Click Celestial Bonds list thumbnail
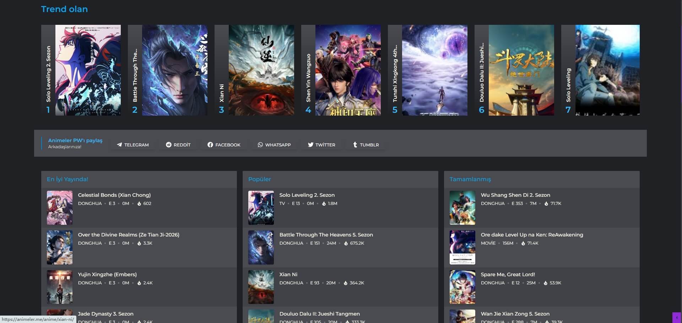Screen dimensions: 682x323 (60, 208)
